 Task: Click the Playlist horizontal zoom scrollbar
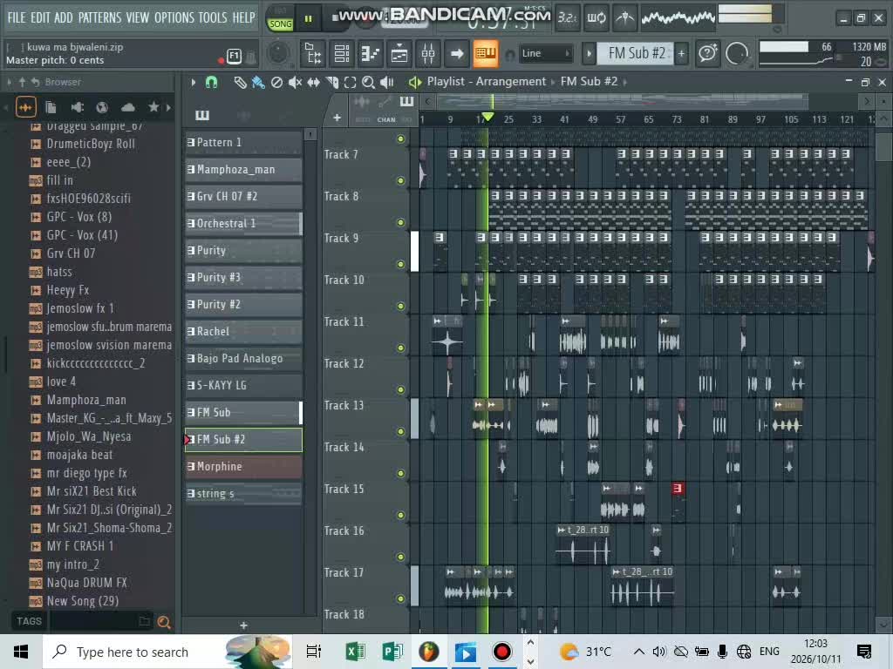[x=621, y=101]
